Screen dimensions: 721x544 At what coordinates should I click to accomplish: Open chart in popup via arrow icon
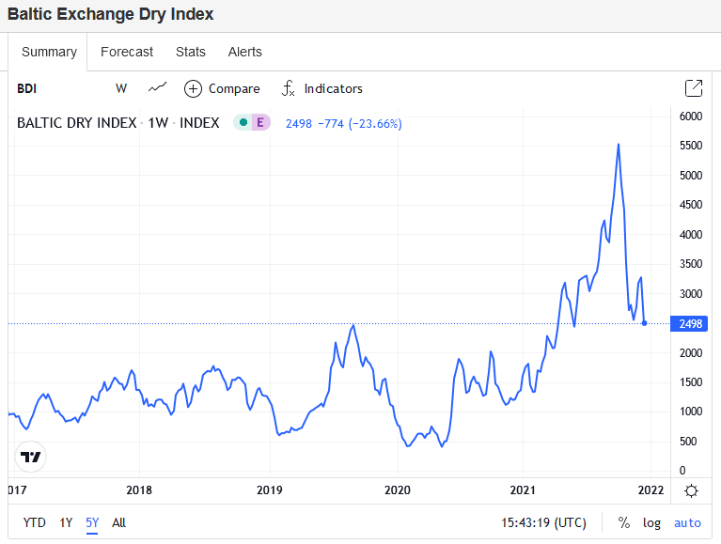point(694,88)
